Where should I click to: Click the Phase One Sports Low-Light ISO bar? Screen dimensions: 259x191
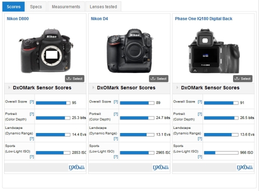[221, 153]
